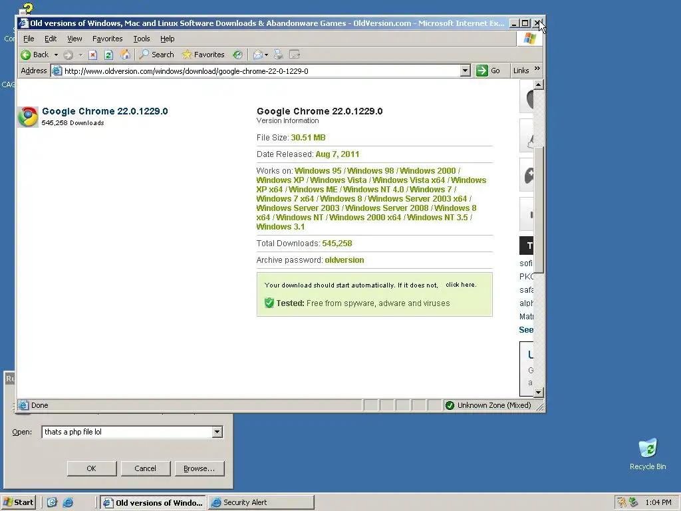Expand the Links toolbar chevron
This screenshot has width=681, height=511.
pos(537,69)
